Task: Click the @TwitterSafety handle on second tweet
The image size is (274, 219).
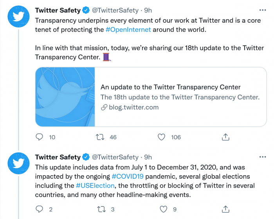Action: pos(115,157)
